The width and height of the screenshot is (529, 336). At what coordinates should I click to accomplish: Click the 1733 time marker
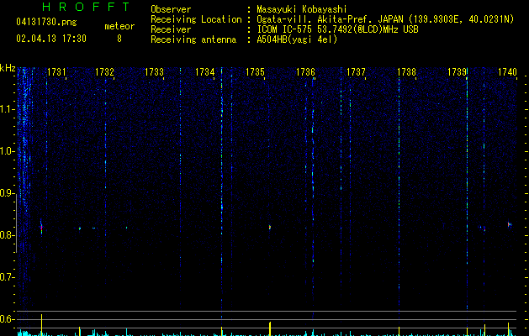tap(154, 72)
